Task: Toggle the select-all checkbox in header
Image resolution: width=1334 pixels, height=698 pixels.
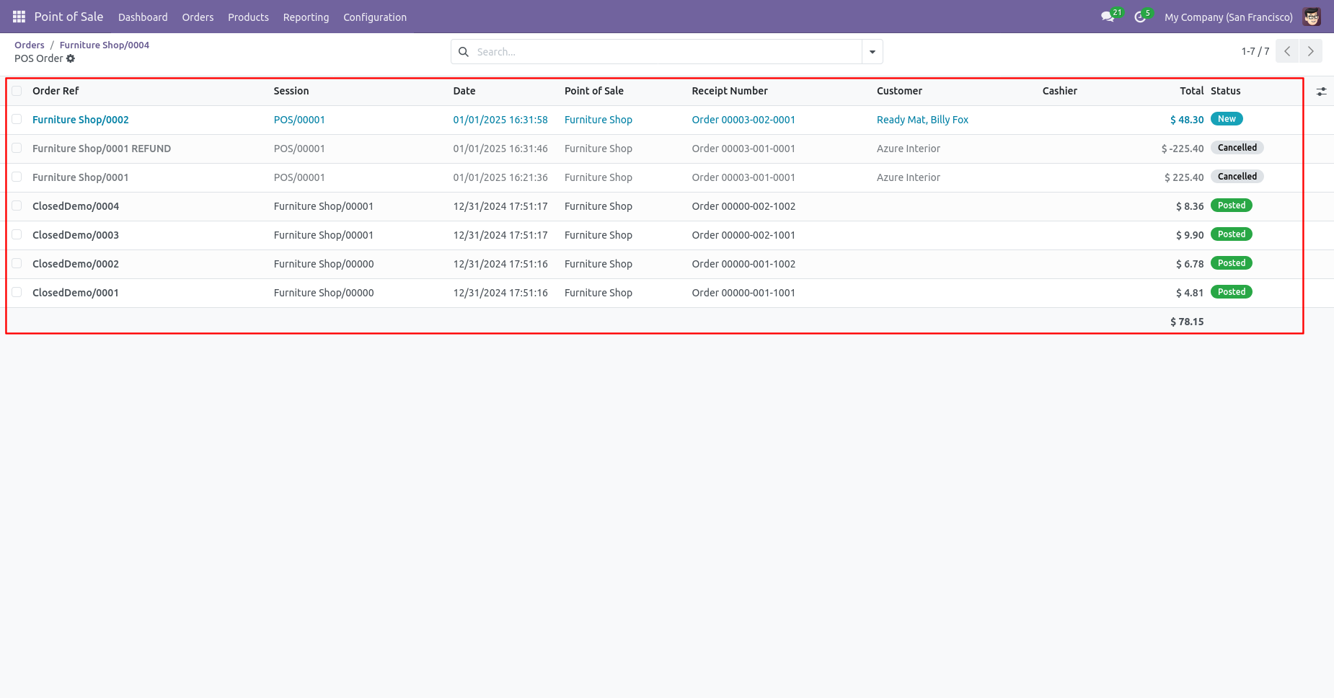Action: 17,91
